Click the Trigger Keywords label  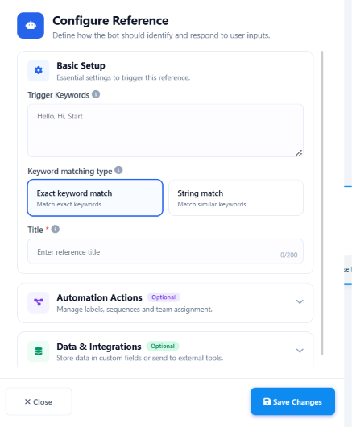pos(58,95)
